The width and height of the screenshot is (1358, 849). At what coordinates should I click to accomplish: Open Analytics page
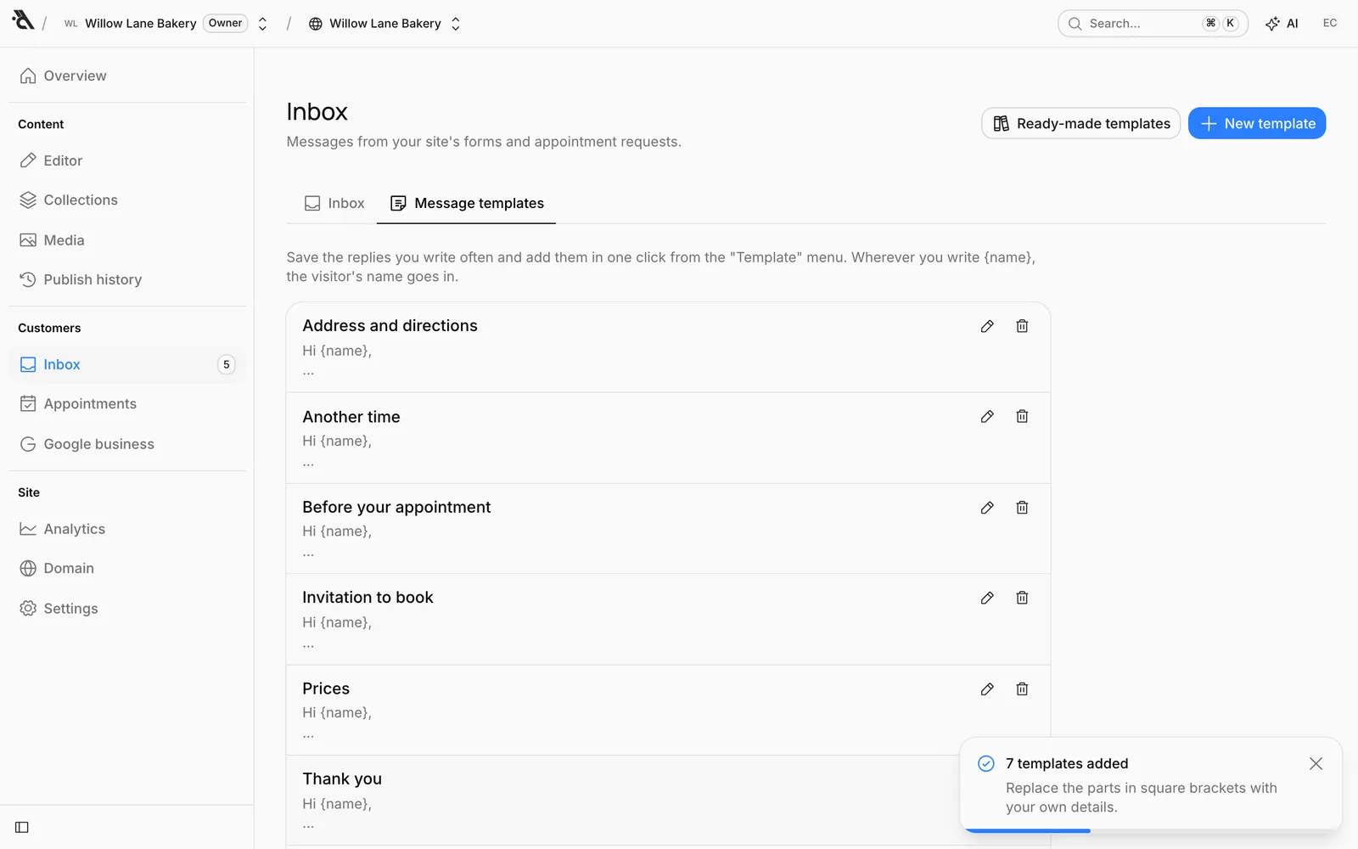[127, 529]
